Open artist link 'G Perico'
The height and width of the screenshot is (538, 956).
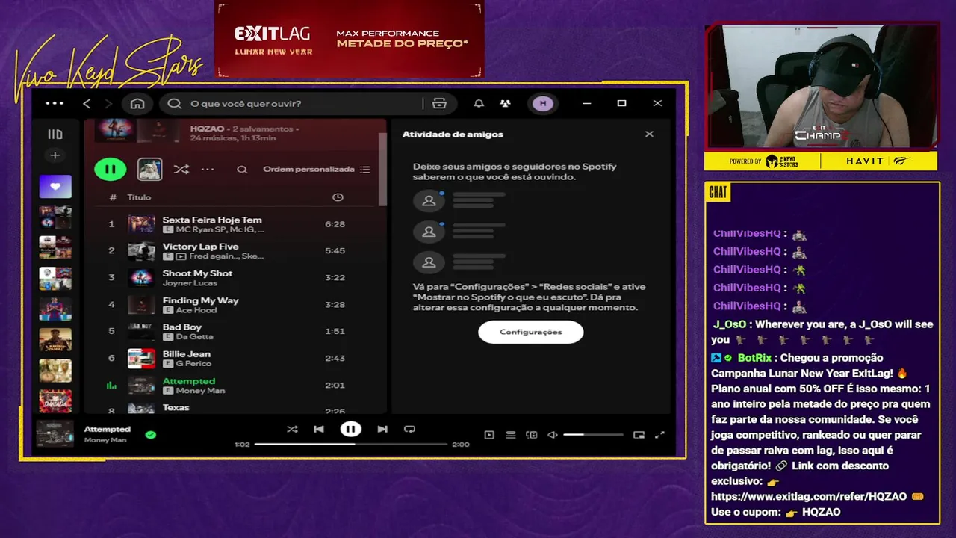(x=193, y=364)
